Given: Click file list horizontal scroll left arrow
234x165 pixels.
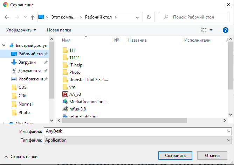Looking at the screenshot, I should point(59,121).
